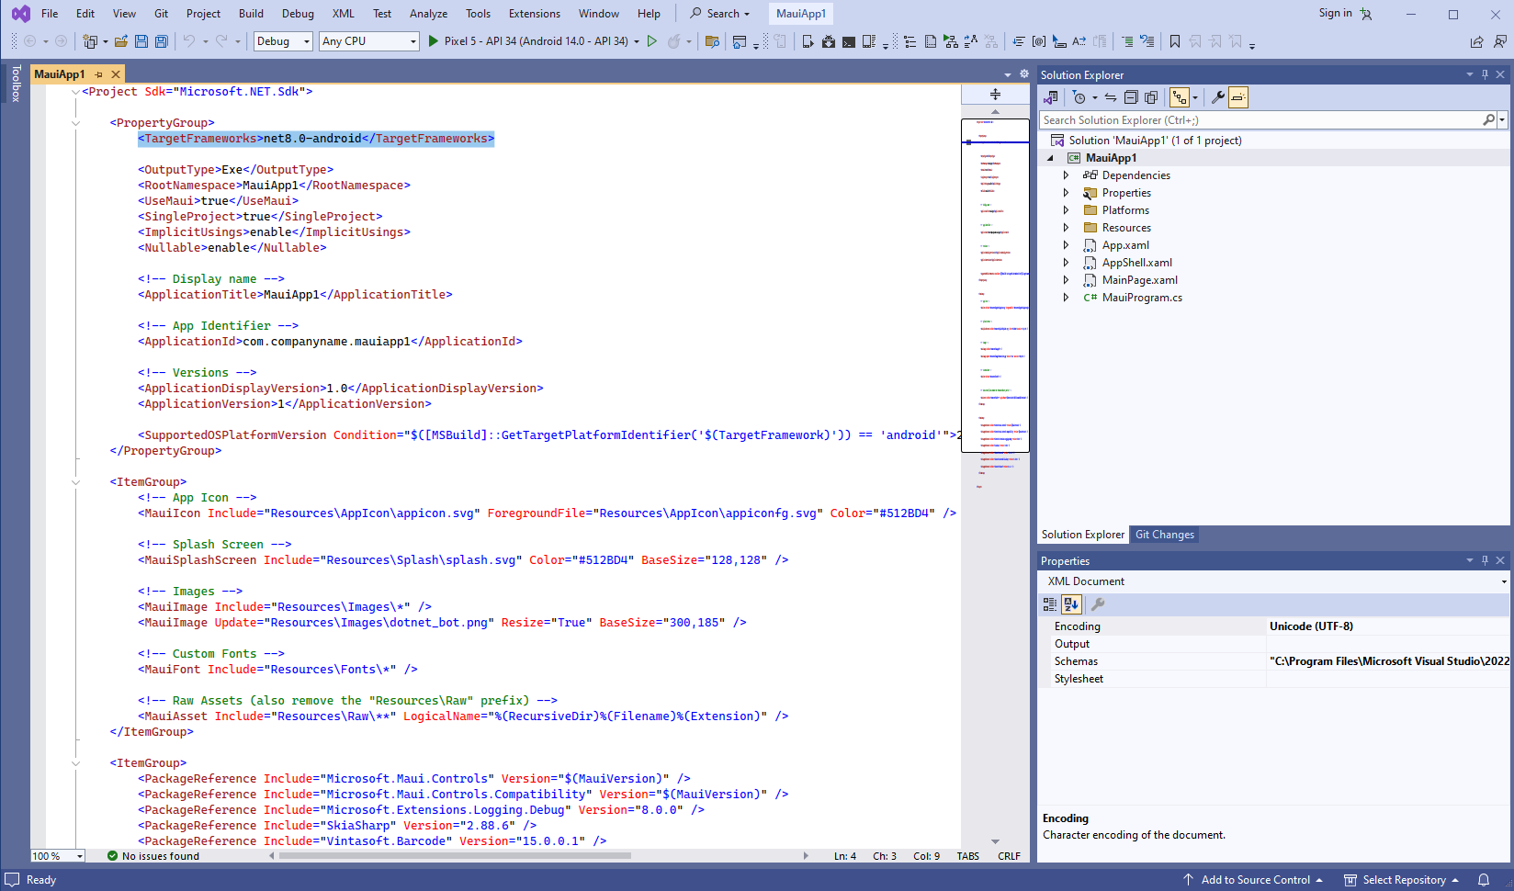This screenshot has height=891, width=1514.
Task: Open the File menu
Action: point(50,14)
